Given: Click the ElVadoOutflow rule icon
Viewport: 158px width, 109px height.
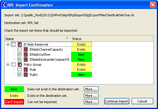Looking at the screenshot, I should 25,54.
